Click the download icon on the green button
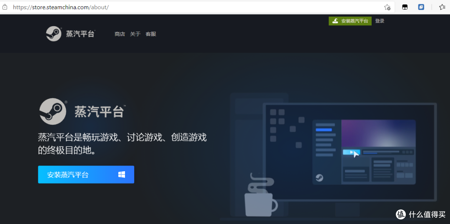Viewport: 450px width, 224px height. pos(335,21)
